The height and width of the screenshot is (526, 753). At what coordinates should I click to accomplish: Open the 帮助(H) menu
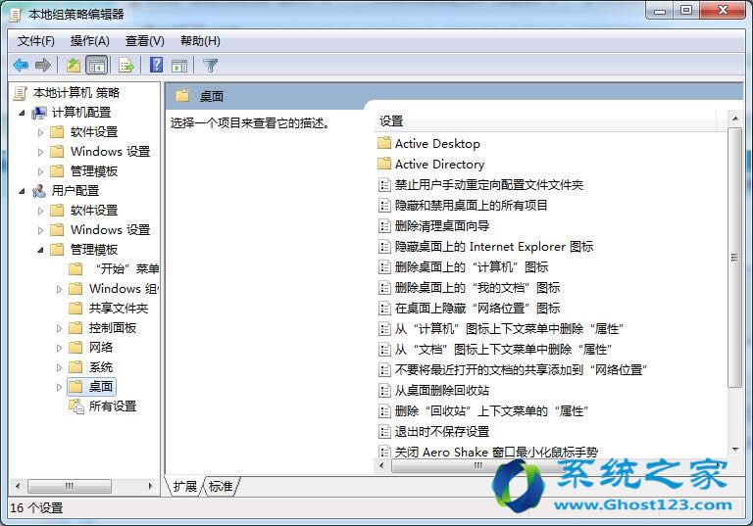[200, 41]
